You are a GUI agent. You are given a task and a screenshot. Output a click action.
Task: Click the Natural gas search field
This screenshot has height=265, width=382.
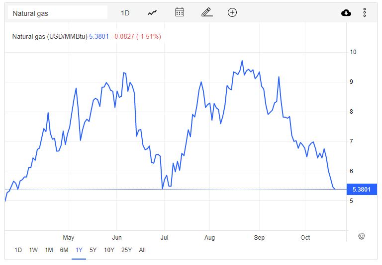pos(56,13)
